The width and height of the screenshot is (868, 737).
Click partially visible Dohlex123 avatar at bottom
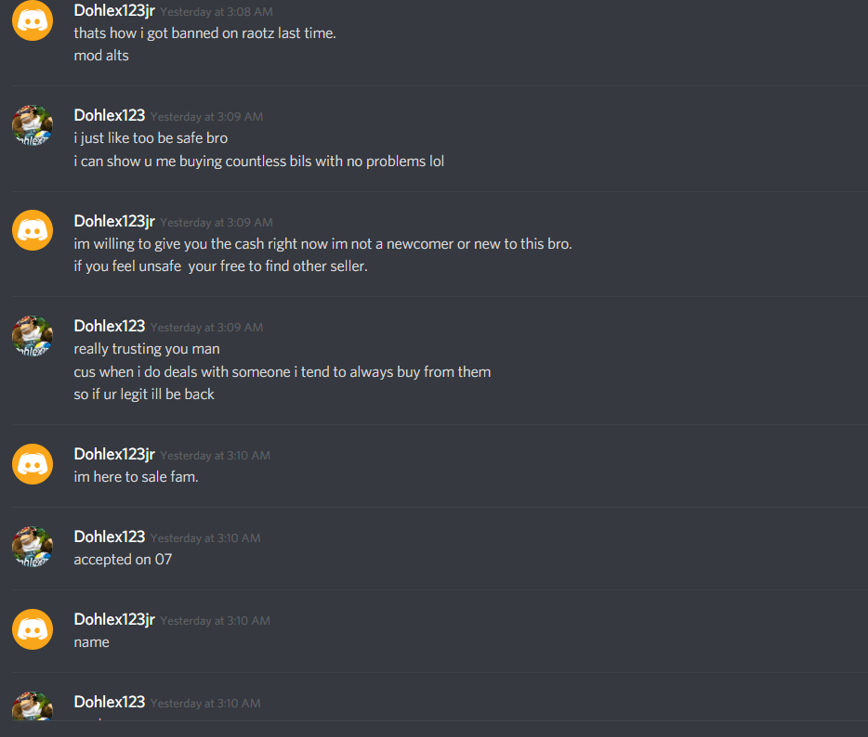tap(33, 706)
